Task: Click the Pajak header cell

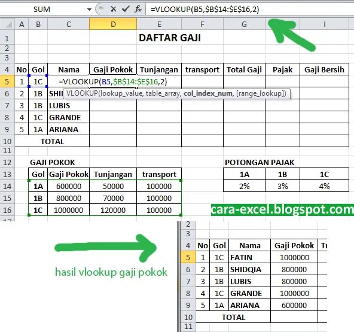Action: click(282, 69)
